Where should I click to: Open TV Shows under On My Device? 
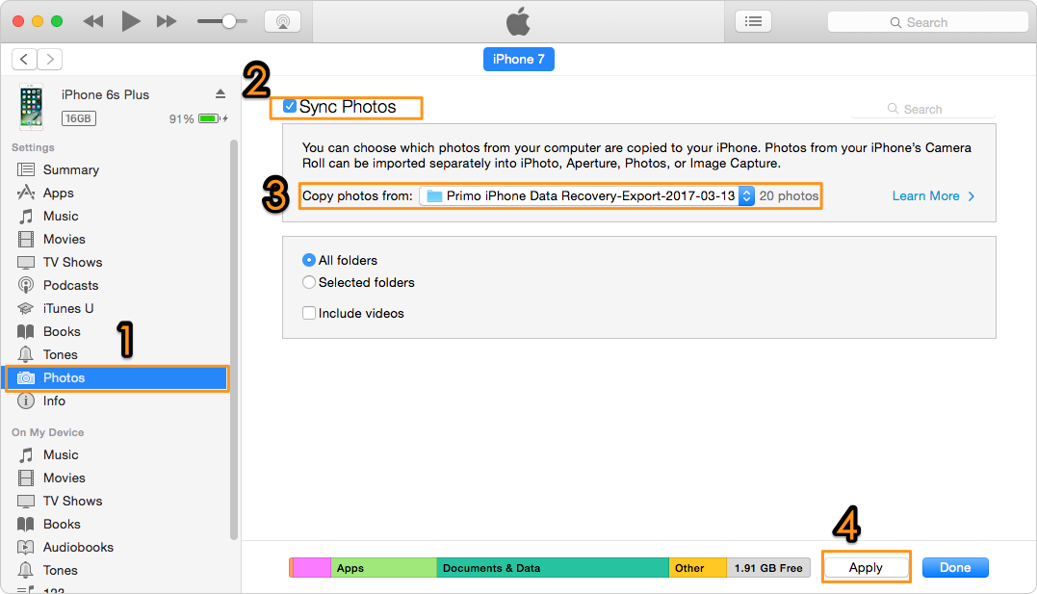coord(73,502)
